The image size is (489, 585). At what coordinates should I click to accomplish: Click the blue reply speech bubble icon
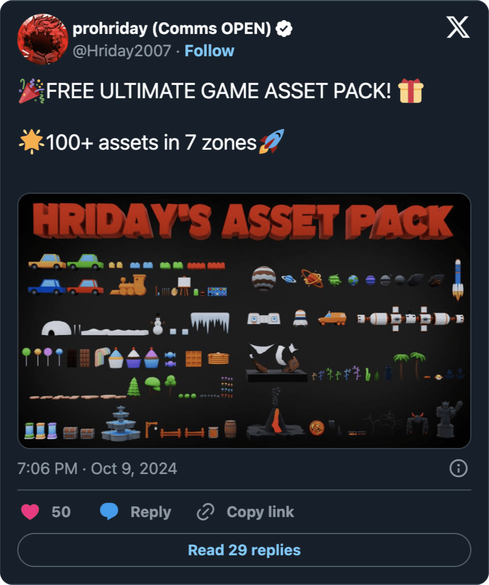109,511
